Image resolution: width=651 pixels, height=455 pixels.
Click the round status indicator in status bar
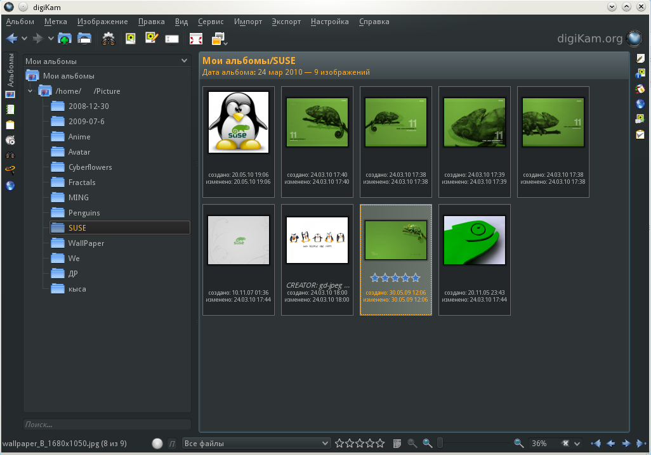coord(157,444)
